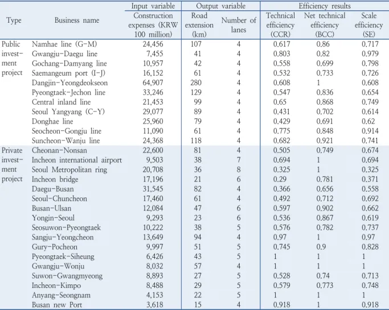Select 'Seosuwon-Pyeongtaek' entry
Screen dimensions: 389x310
pyautogui.click(x=66, y=228)
